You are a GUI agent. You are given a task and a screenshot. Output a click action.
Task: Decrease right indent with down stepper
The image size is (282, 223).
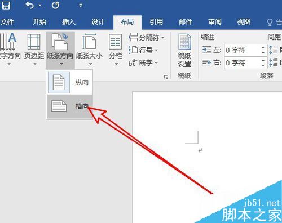click(x=263, y=65)
